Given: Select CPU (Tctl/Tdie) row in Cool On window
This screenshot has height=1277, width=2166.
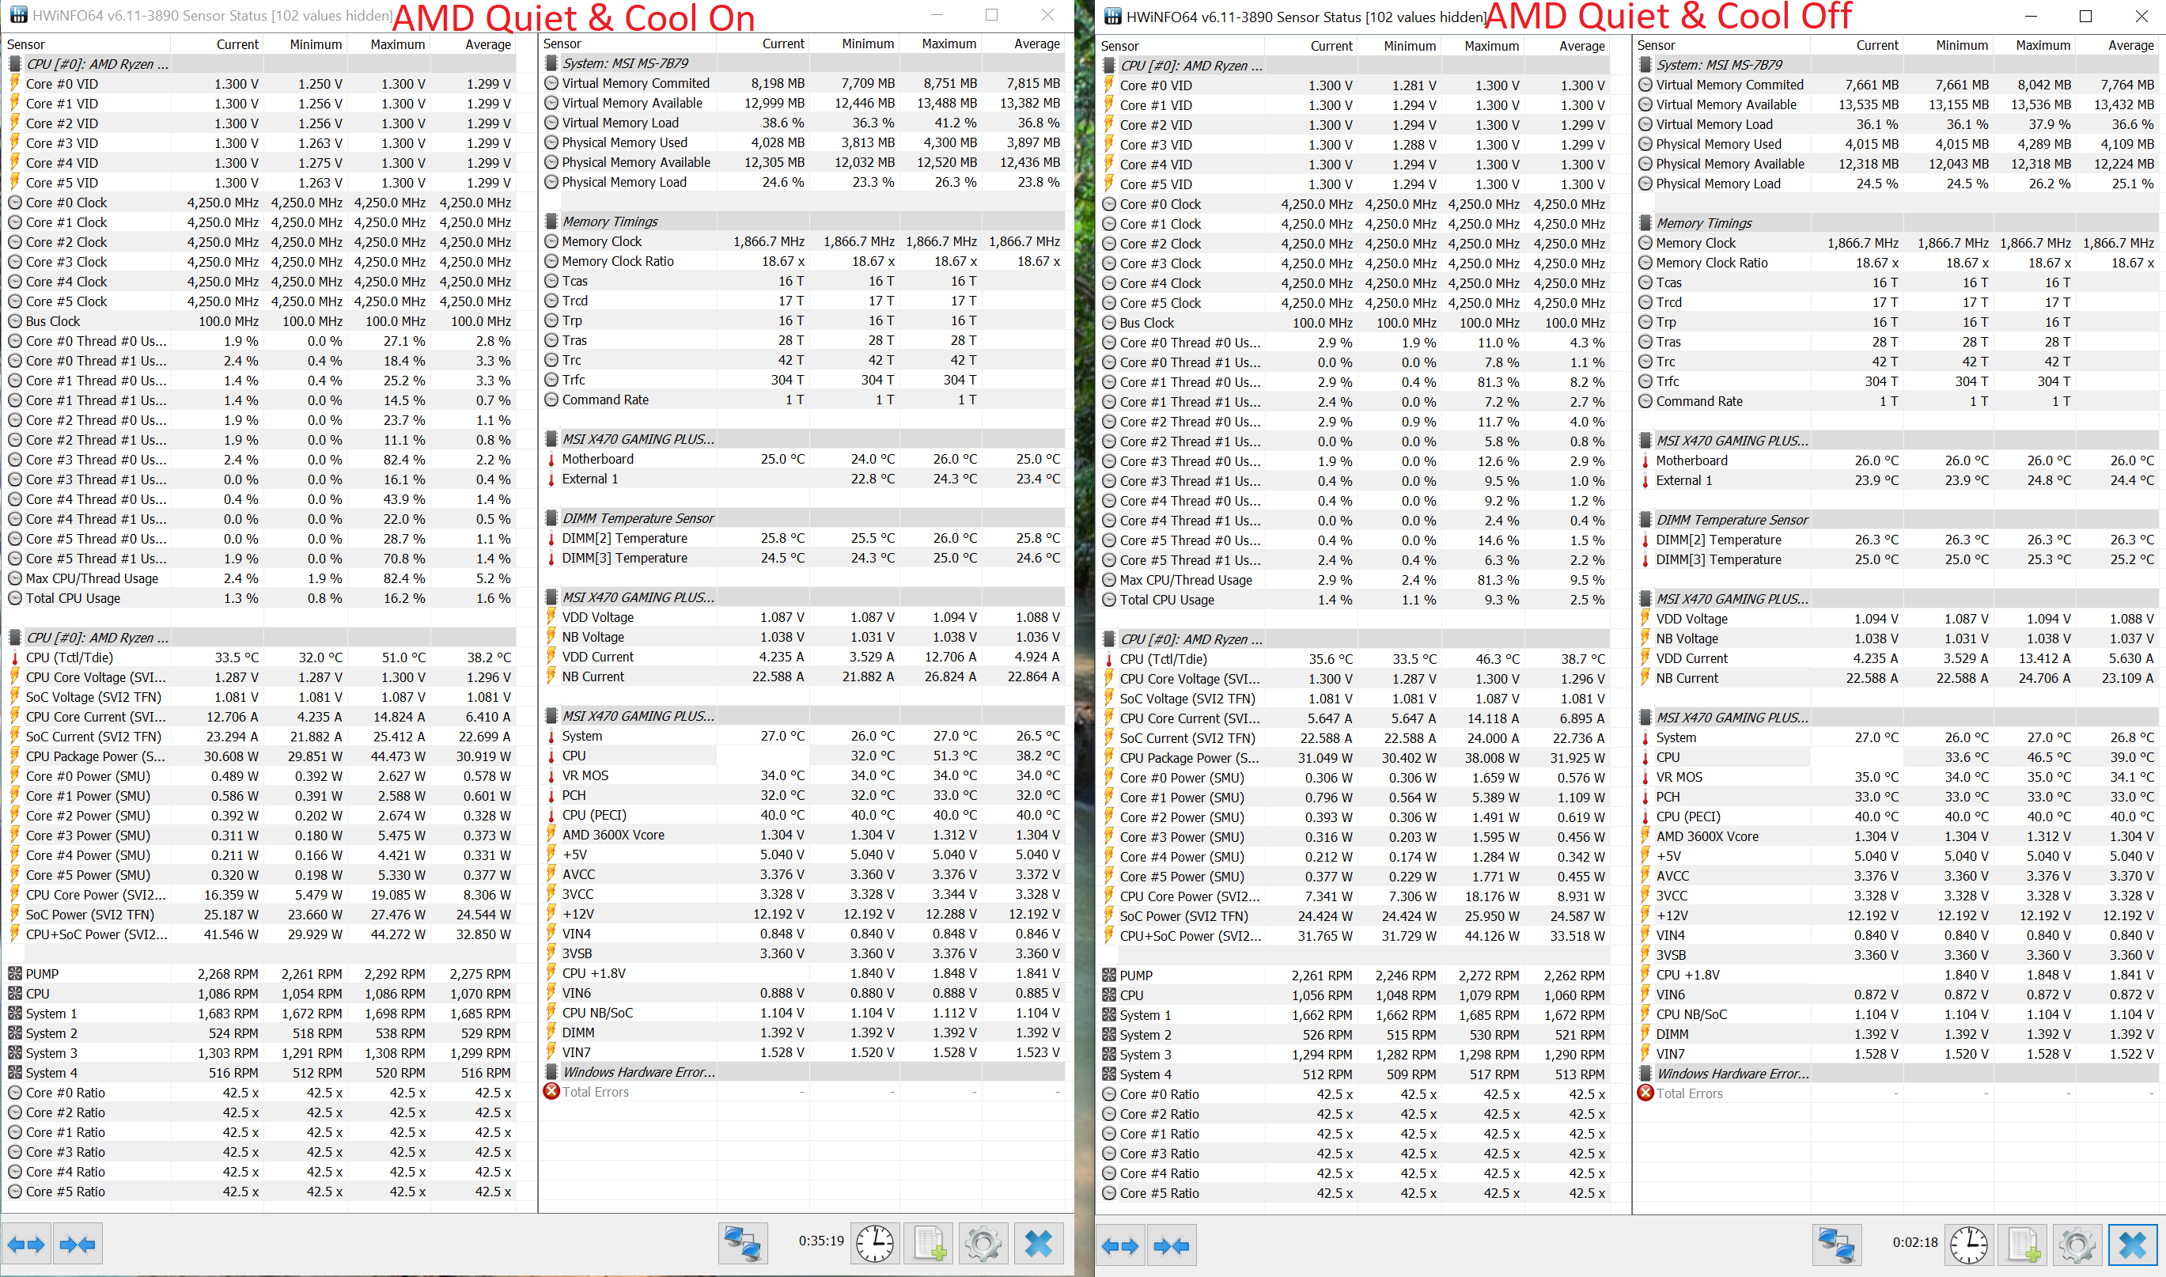Looking at the screenshot, I should pos(69,657).
